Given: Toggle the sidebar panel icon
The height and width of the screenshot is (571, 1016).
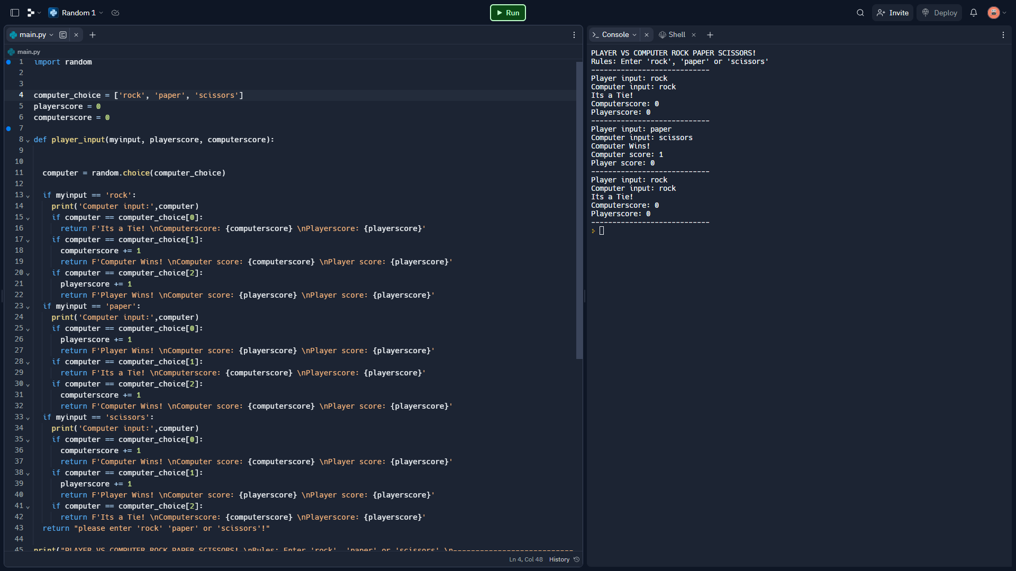Looking at the screenshot, I should pyautogui.click(x=15, y=13).
